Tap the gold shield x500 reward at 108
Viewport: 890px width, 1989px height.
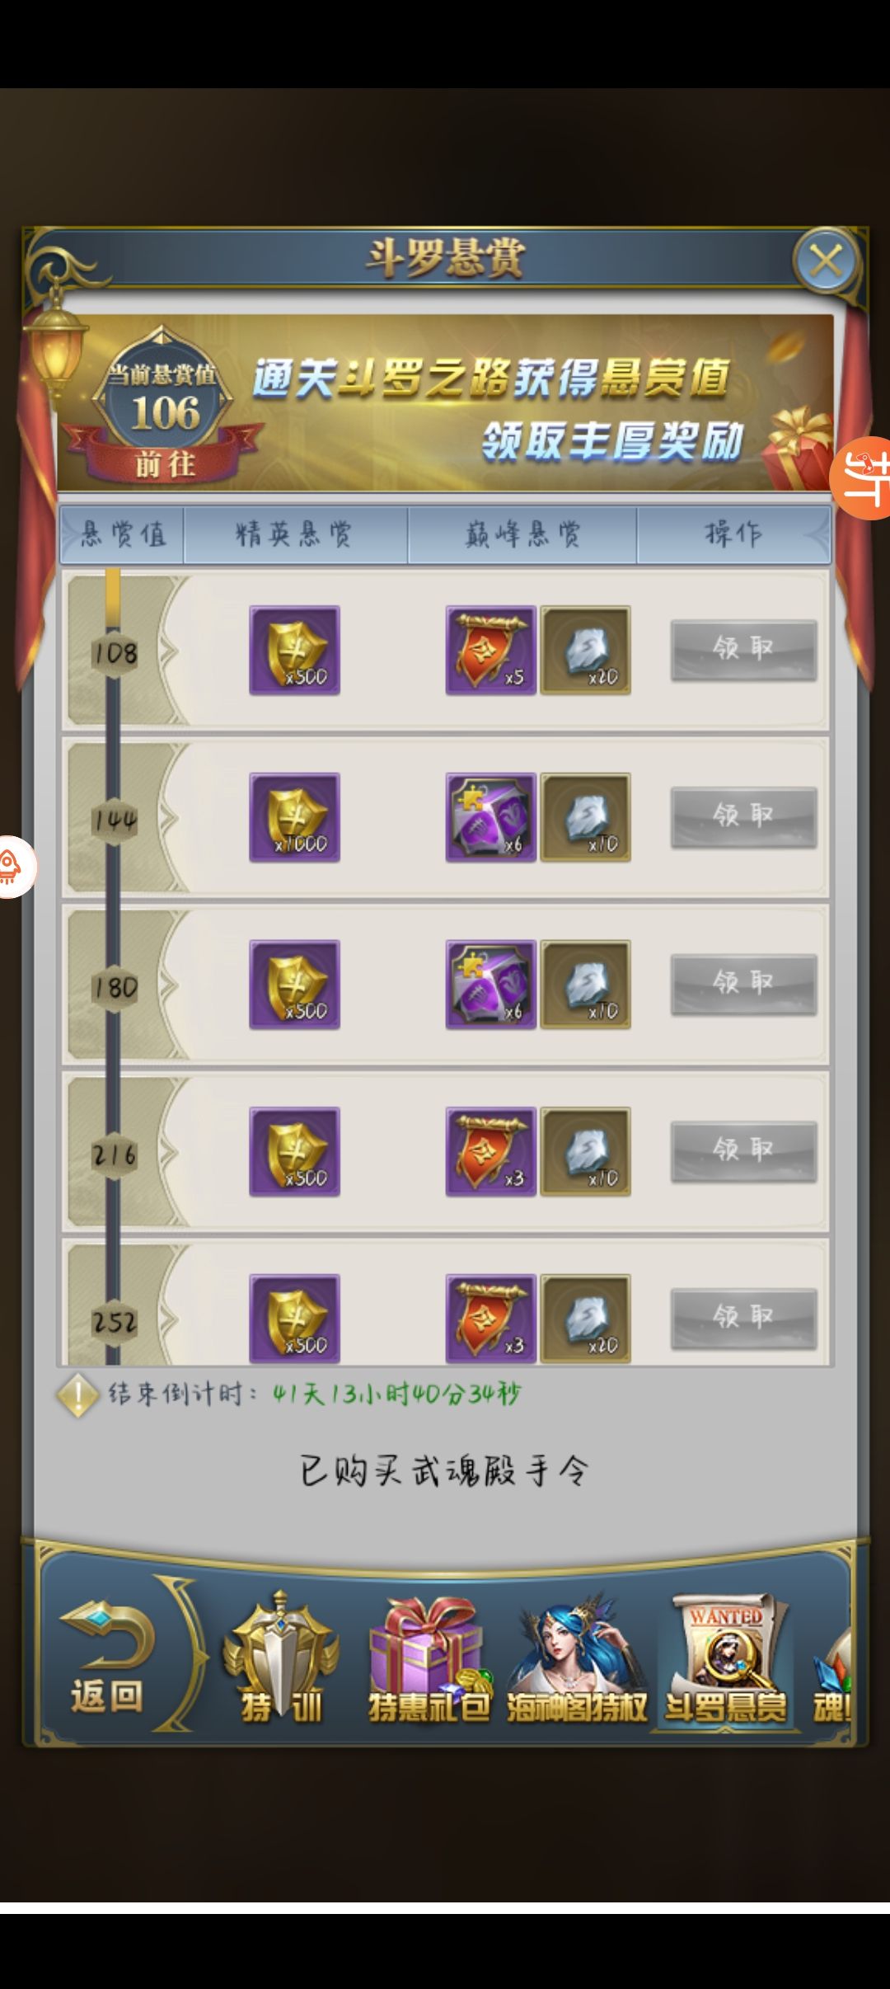point(294,650)
